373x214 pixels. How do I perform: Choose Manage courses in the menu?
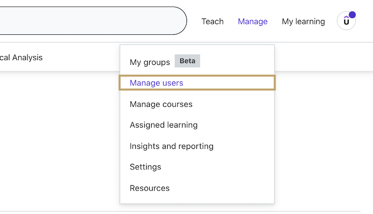pyautogui.click(x=161, y=104)
